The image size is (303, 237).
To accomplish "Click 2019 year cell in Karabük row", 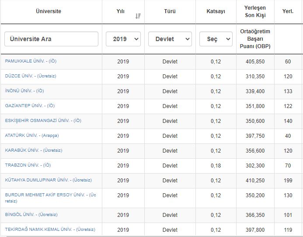I will tap(123, 151).
